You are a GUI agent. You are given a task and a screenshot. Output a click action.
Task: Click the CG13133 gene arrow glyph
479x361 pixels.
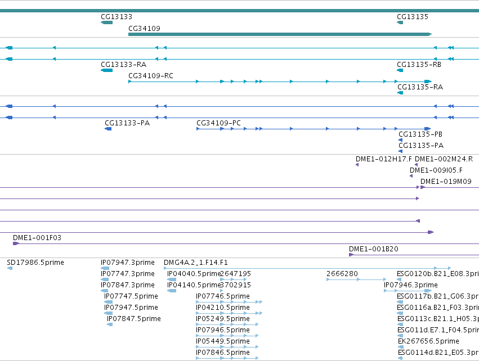tap(106, 22)
